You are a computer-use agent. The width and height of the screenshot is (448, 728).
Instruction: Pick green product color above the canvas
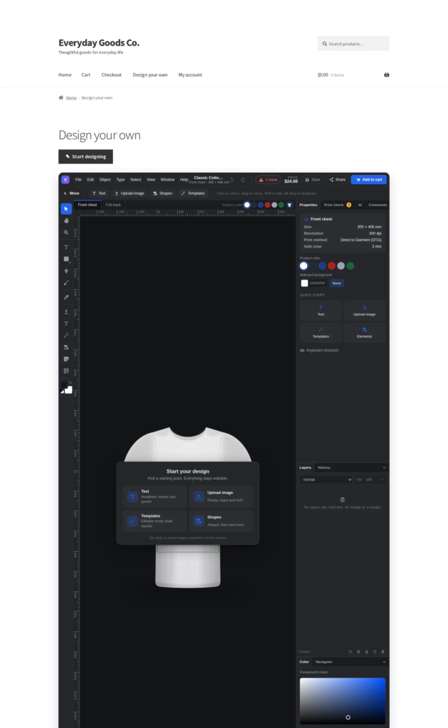tap(282, 205)
